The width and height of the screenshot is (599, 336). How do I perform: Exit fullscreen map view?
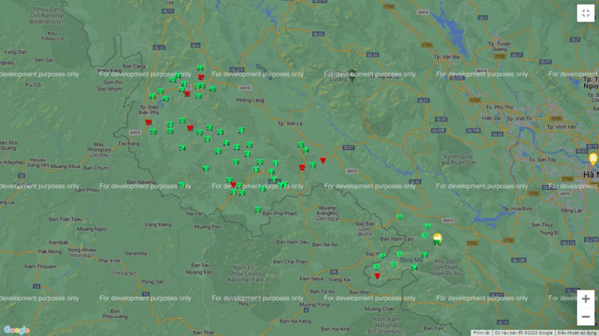coord(585,13)
